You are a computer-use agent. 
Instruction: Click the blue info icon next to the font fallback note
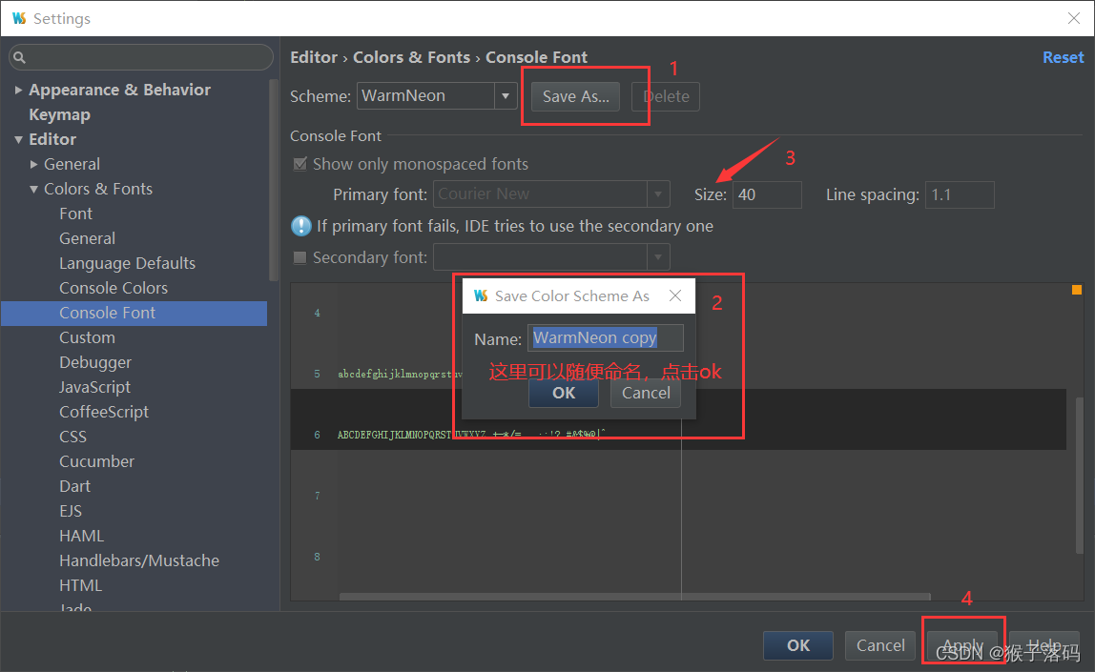[303, 226]
